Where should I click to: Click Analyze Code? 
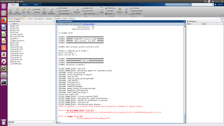pos(87,8)
